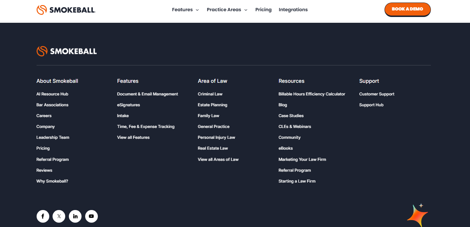Click the Facebook 'f' social icon
Image resolution: width=470 pixels, height=227 pixels.
point(43,216)
